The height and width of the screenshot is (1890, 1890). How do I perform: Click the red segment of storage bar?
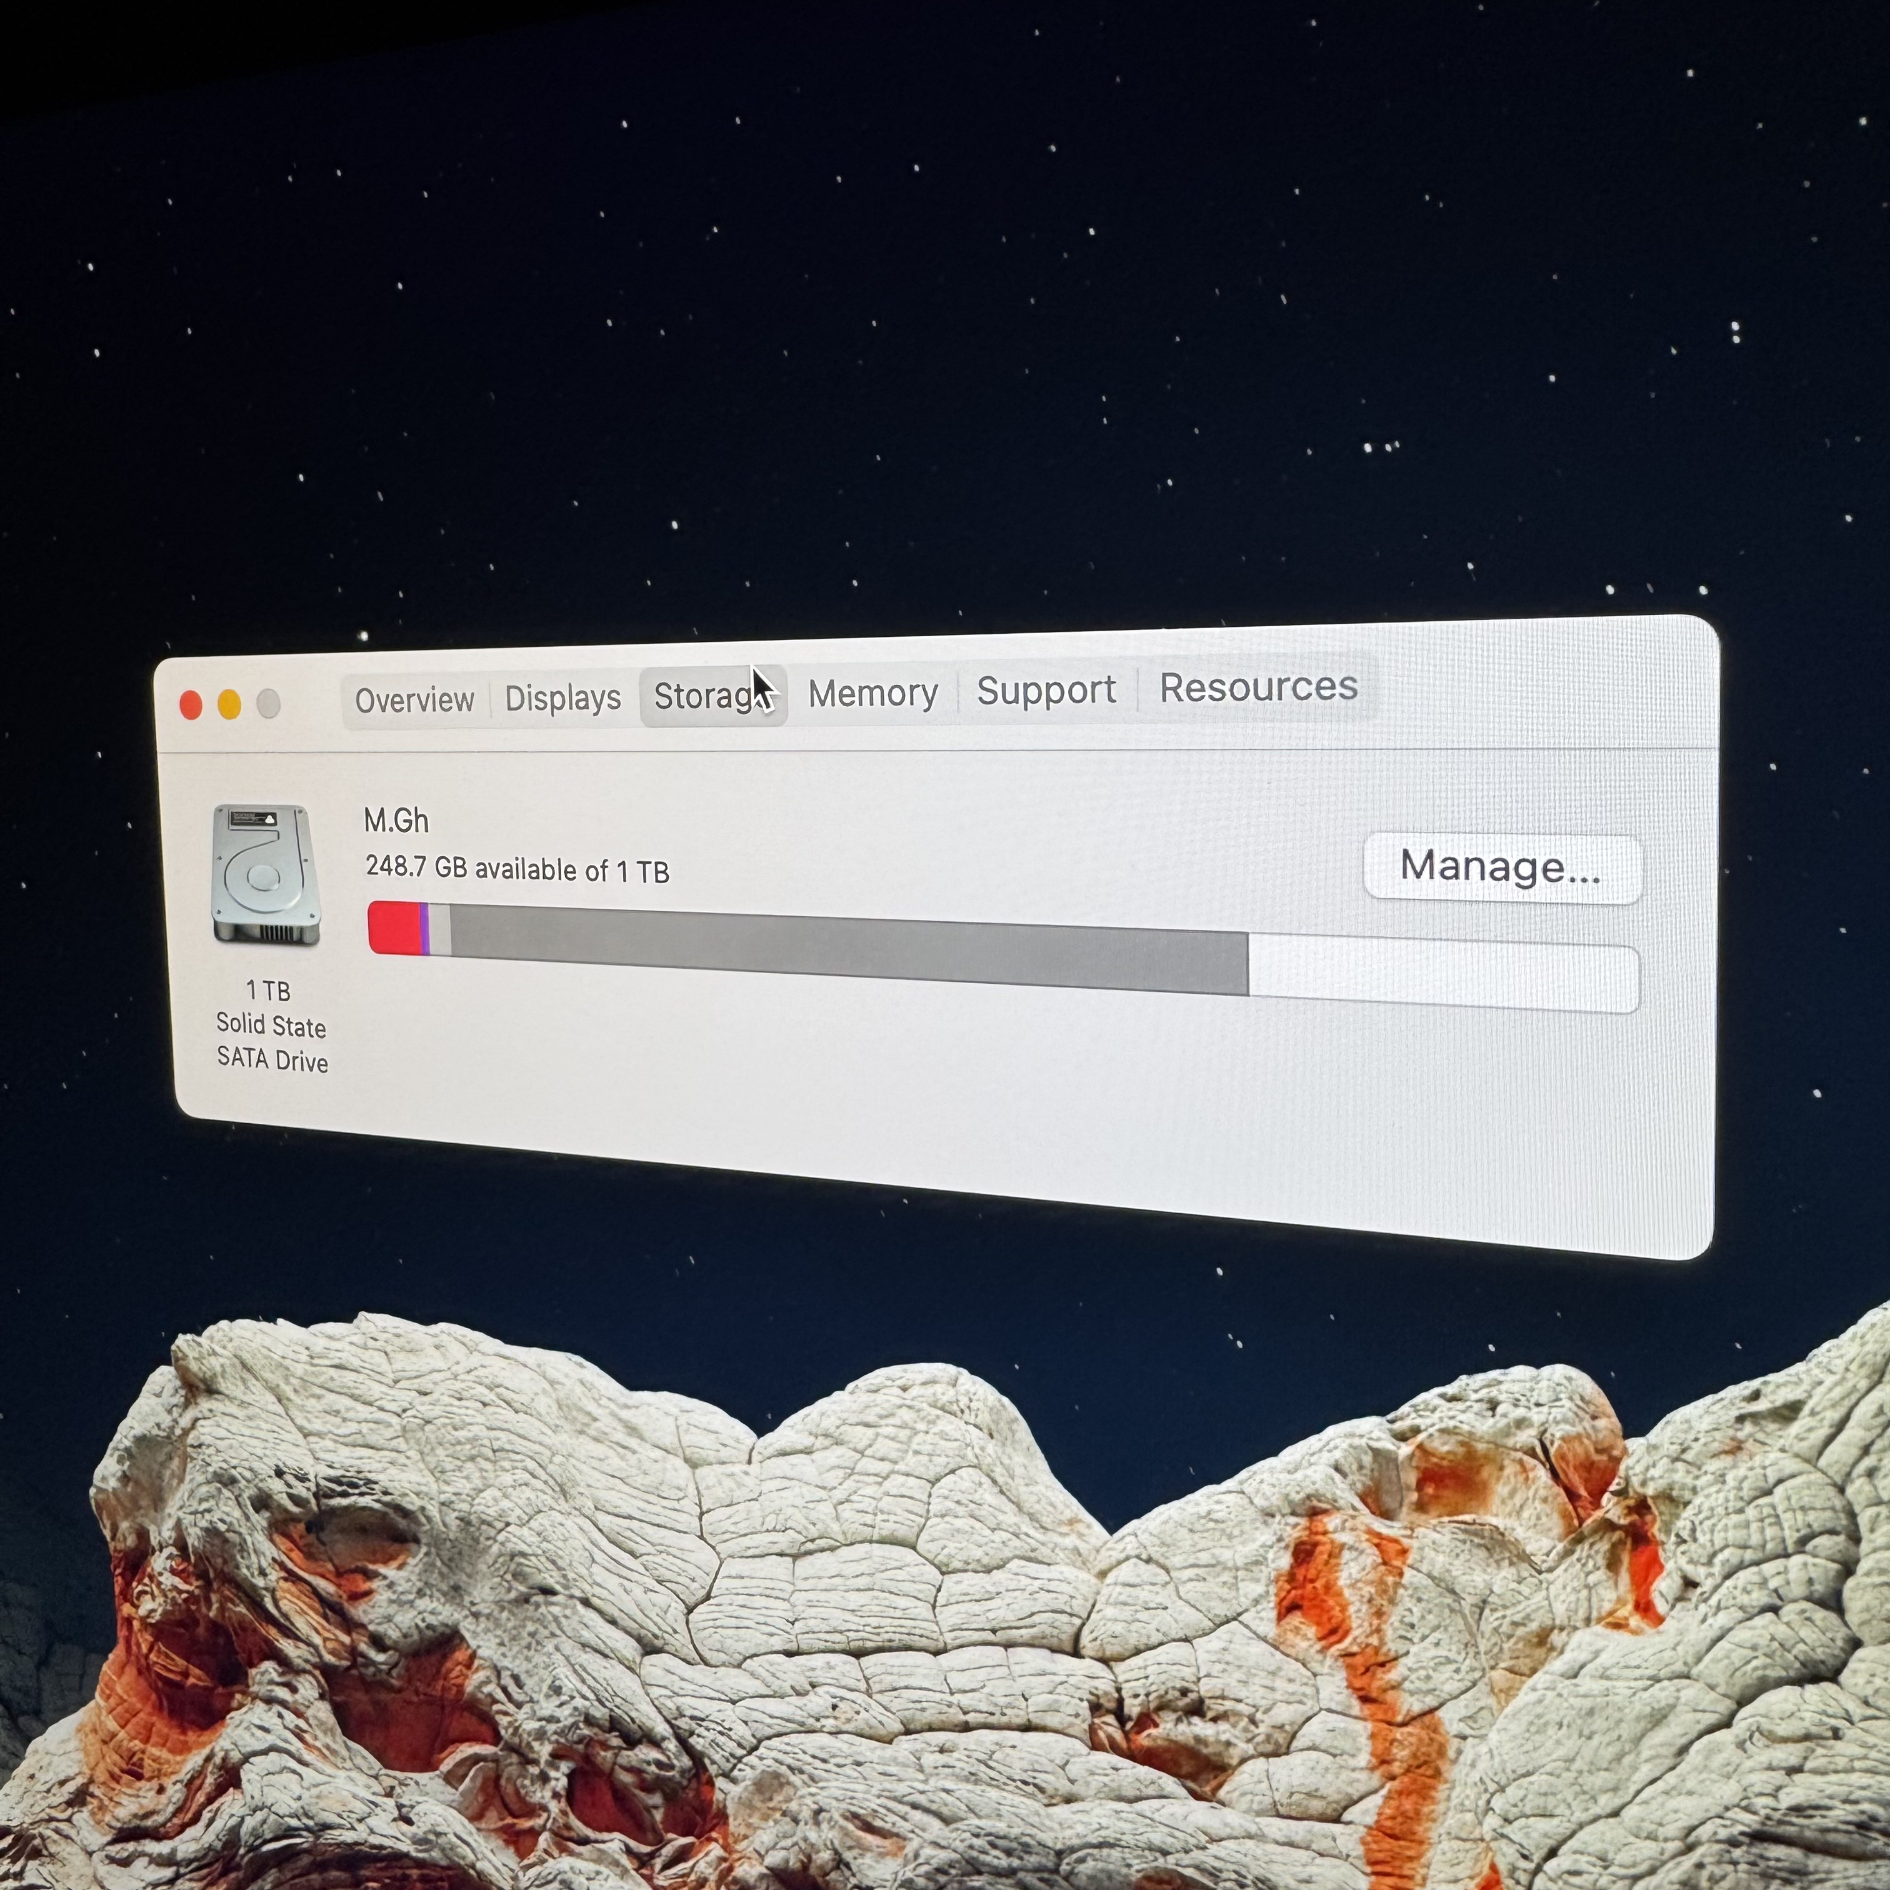pyautogui.click(x=394, y=927)
